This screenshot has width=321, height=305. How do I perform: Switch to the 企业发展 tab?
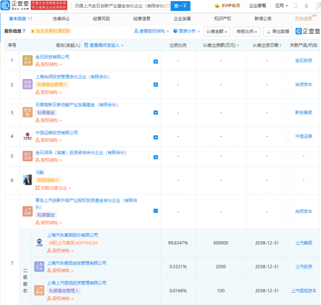(x=182, y=19)
